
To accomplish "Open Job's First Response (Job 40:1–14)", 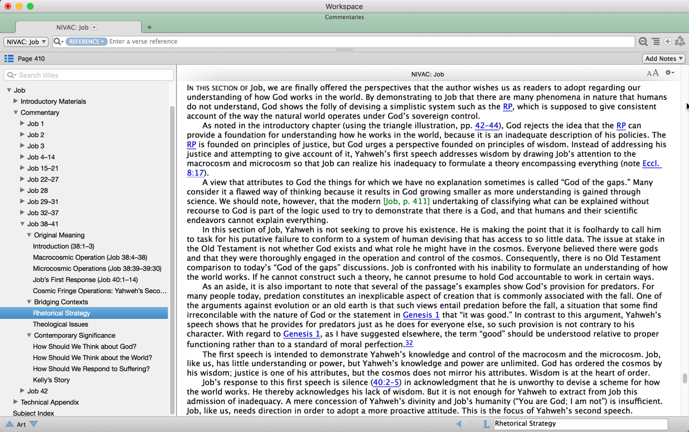I will click(x=85, y=280).
